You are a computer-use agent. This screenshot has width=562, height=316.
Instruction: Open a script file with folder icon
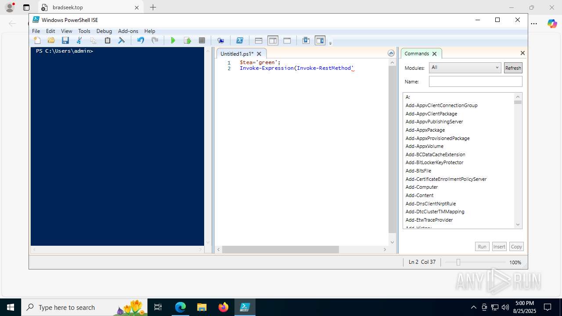[51, 40]
